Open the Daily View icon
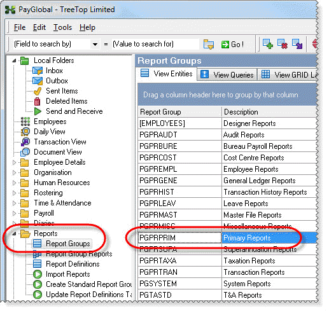 pos(25,132)
